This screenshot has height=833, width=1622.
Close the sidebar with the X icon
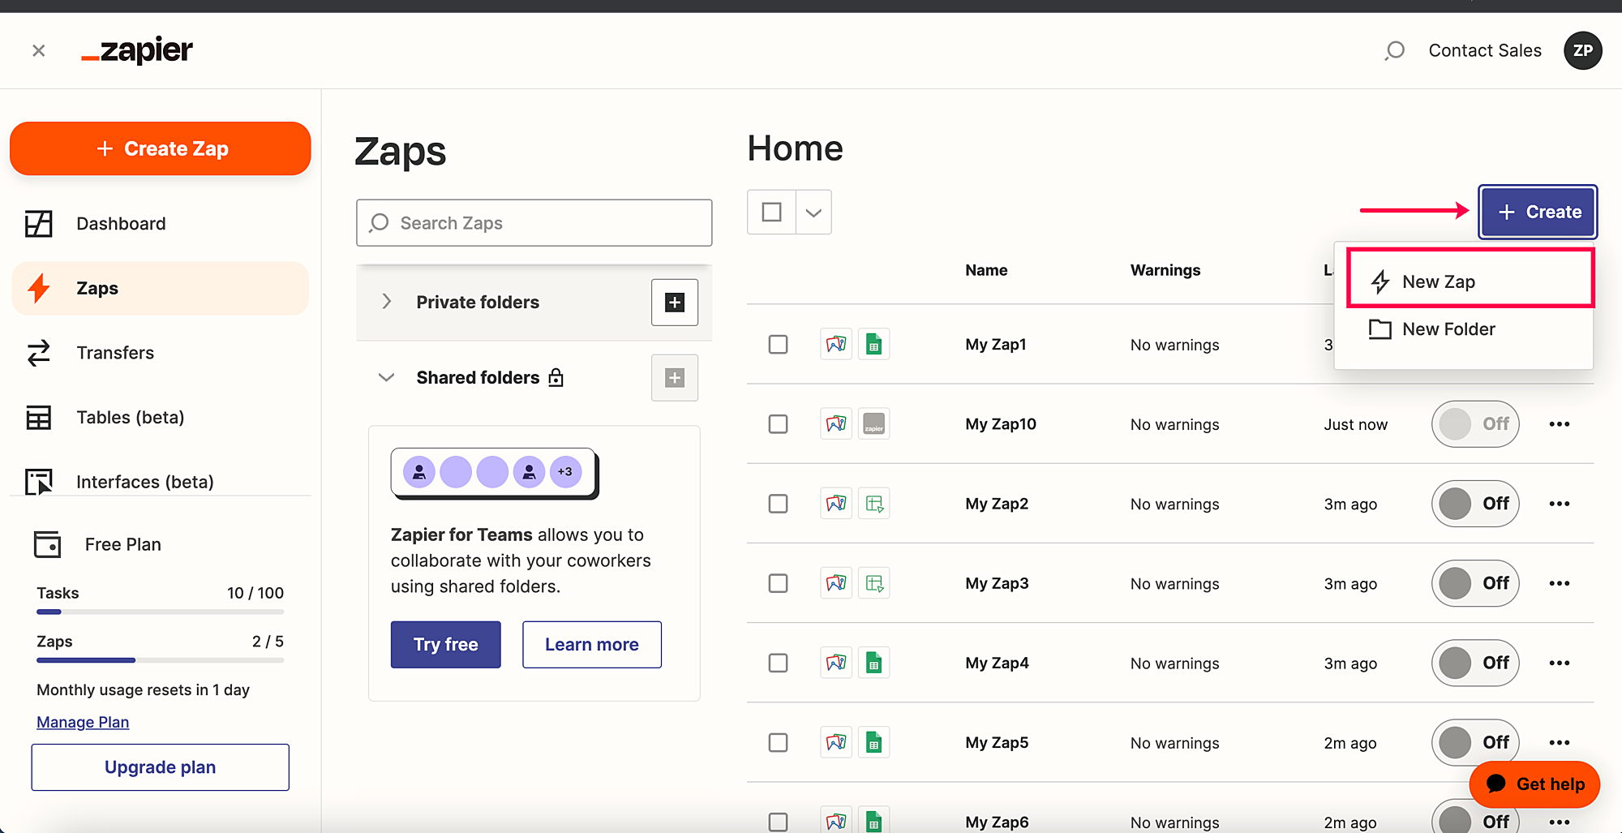(38, 51)
